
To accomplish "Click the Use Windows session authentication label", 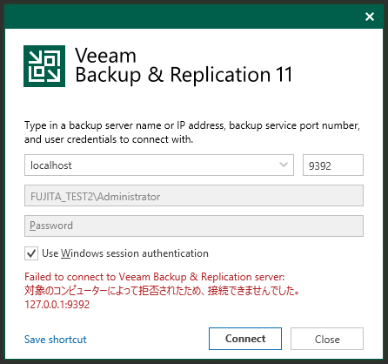I will click(125, 253).
